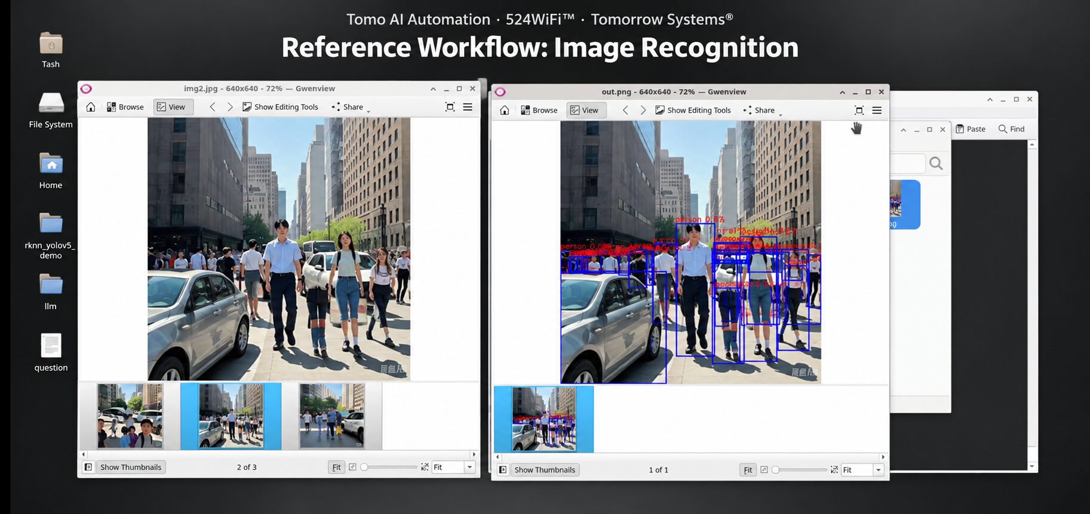Click the keep-above arrow in the img2.jpg title bar
This screenshot has height=514, width=1090.
pos(433,89)
